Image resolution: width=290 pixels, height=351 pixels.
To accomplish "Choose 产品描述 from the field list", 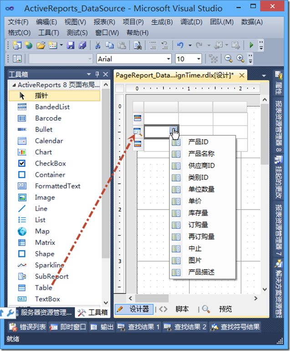I will [x=203, y=272].
